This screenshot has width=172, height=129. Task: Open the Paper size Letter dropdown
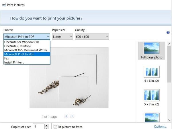[62, 37]
